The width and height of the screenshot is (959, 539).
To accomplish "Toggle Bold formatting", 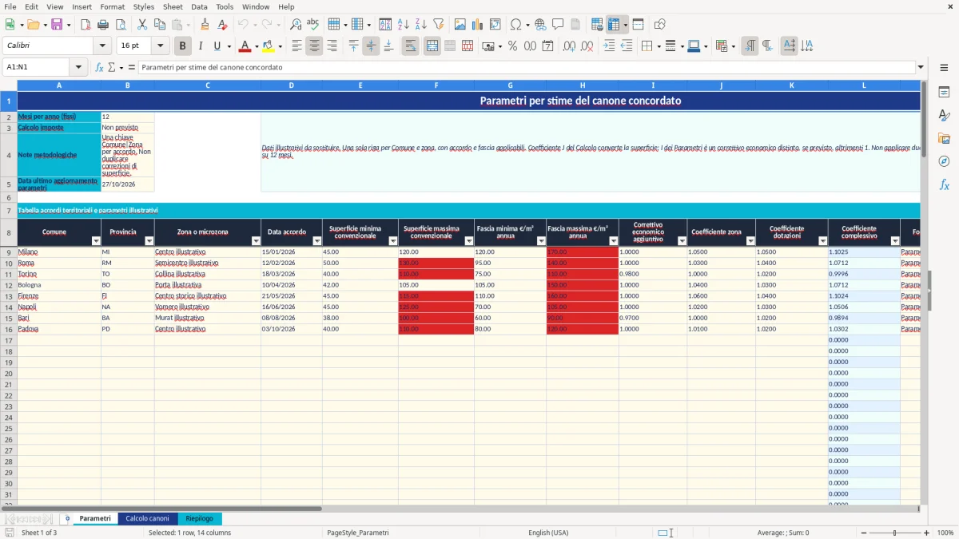I will tap(182, 46).
